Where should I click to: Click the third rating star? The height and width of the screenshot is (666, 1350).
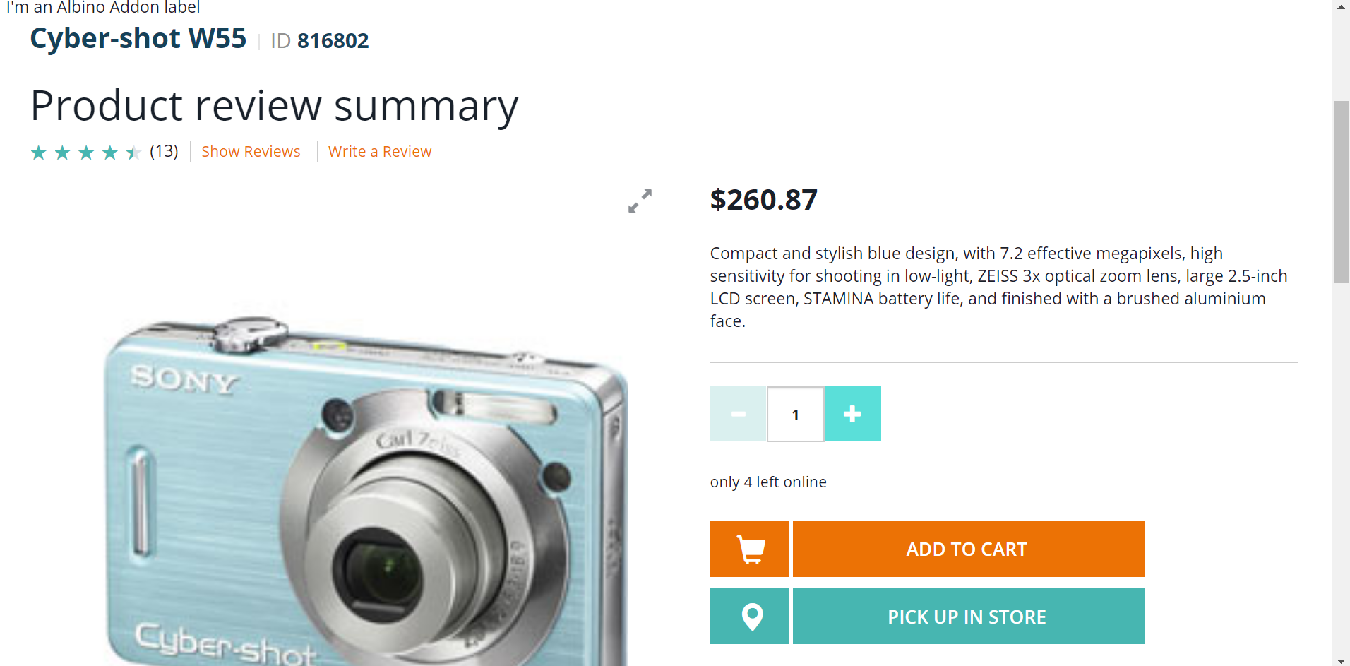(86, 153)
